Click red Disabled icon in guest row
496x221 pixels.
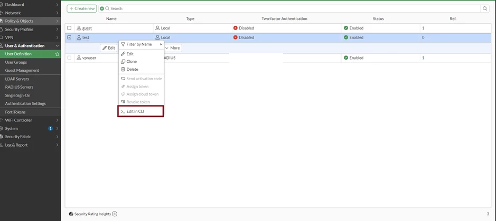[236, 28]
